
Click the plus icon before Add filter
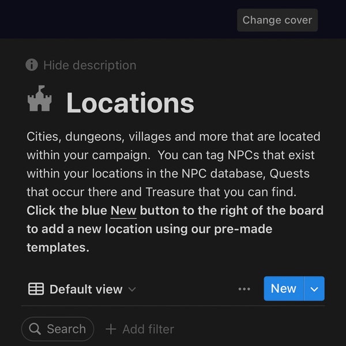[x=111, y=329]
